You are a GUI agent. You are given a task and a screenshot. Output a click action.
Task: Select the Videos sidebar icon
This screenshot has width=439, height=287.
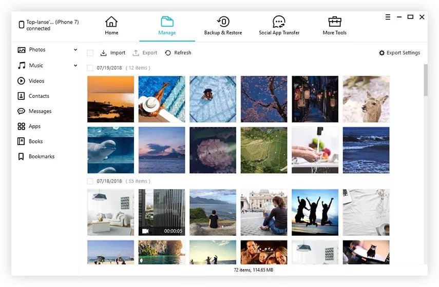click(21, 81)
